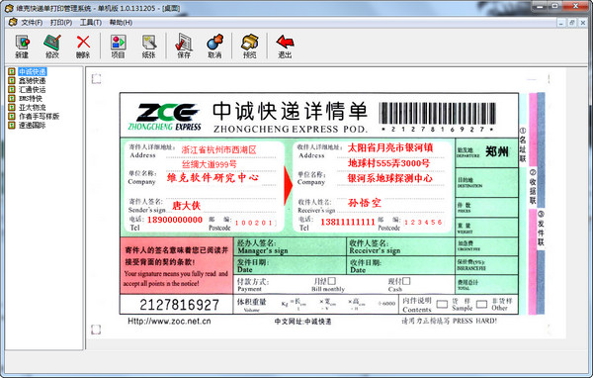The image size is (593, 378).
Task: Click the ZCE Zhongcheng Express logo
Action: 164,117
